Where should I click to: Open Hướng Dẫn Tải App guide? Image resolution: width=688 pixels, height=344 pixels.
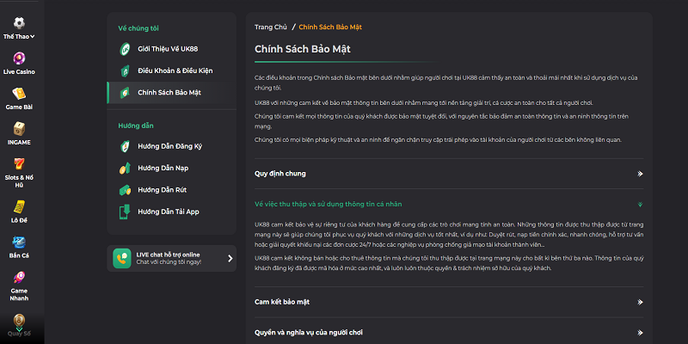(x=169, y=211)
